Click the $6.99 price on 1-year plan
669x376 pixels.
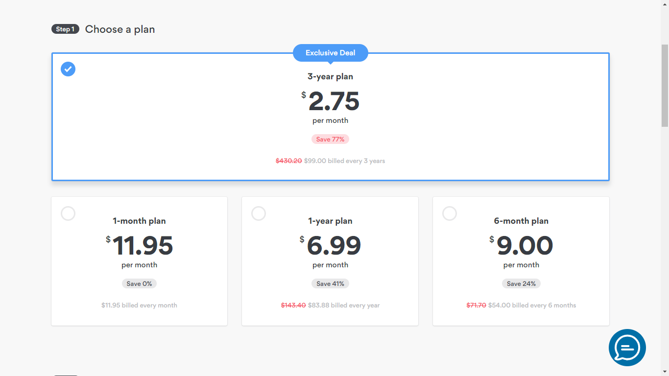click(x=333, y=246)
